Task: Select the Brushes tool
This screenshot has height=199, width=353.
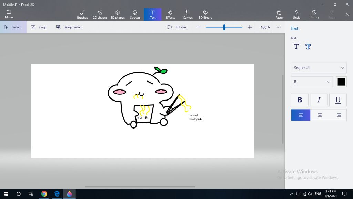Action: [x=82, y=15]
